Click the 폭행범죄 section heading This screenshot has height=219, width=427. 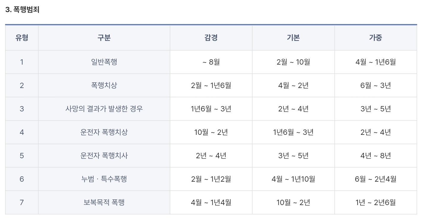pyautogui.click(x=22, y=10)
